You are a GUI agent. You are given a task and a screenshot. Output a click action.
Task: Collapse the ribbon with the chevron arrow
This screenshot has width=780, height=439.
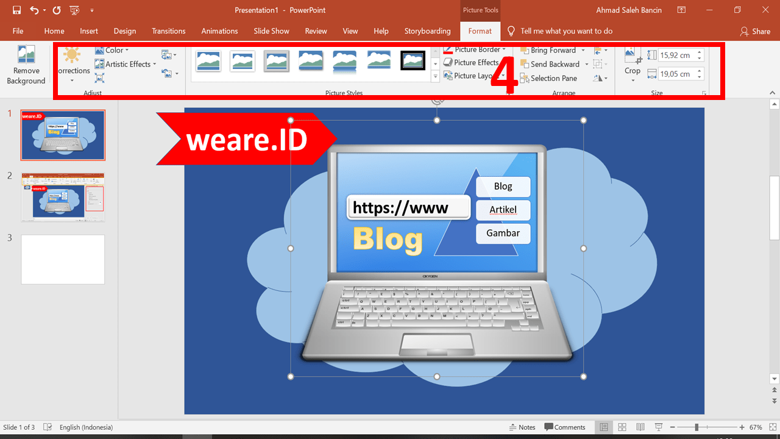(772, 93)
